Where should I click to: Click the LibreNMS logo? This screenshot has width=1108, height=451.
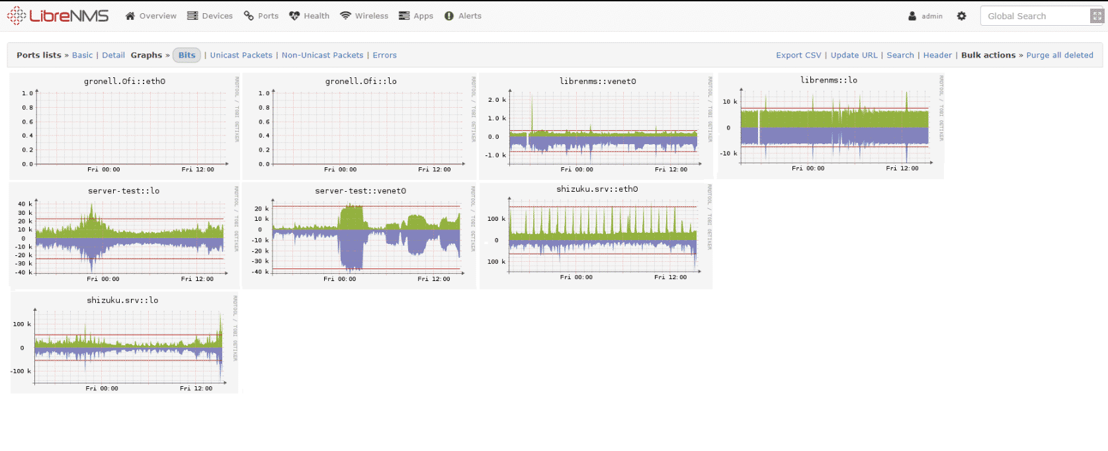[x=58, y=16]
